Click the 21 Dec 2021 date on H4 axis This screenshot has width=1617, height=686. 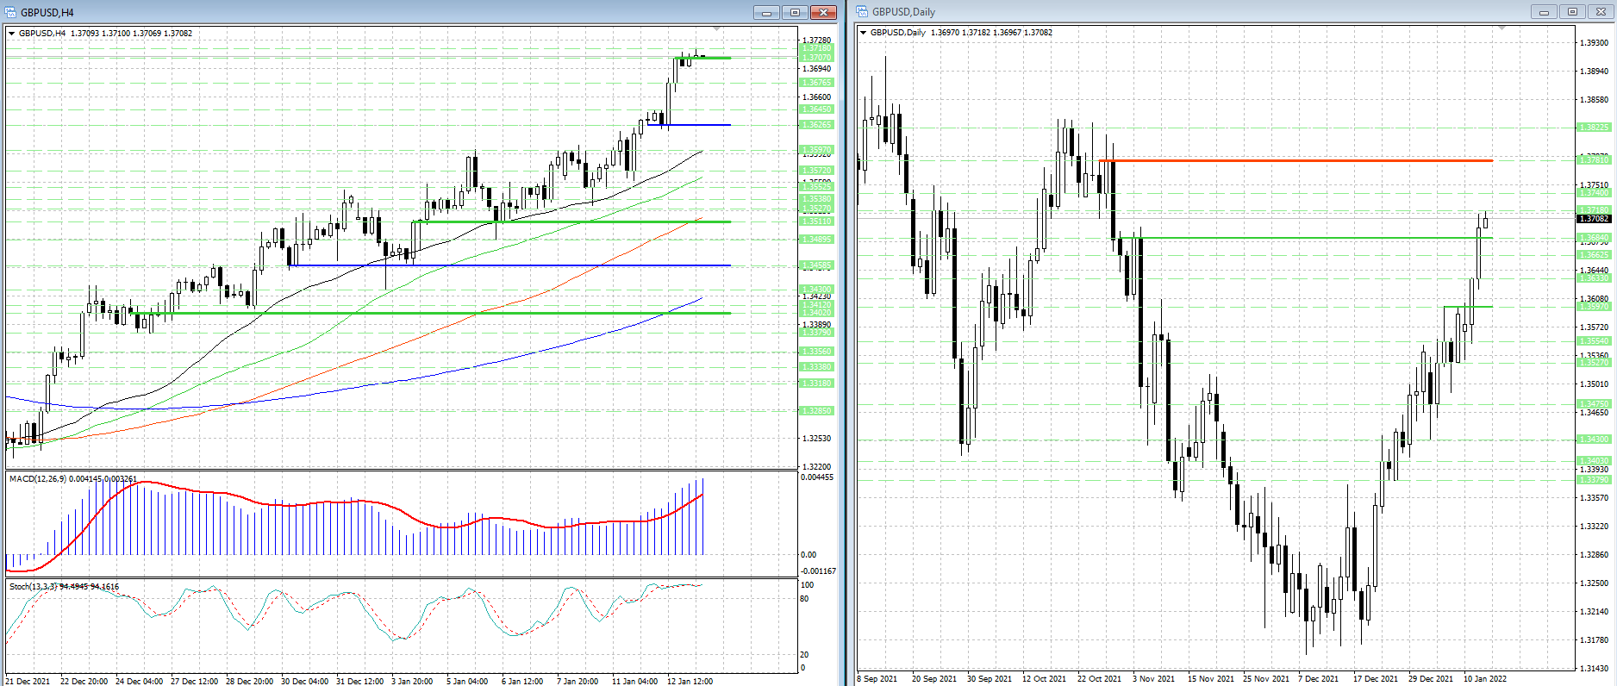pyautogui.click(x=28, y=681)
